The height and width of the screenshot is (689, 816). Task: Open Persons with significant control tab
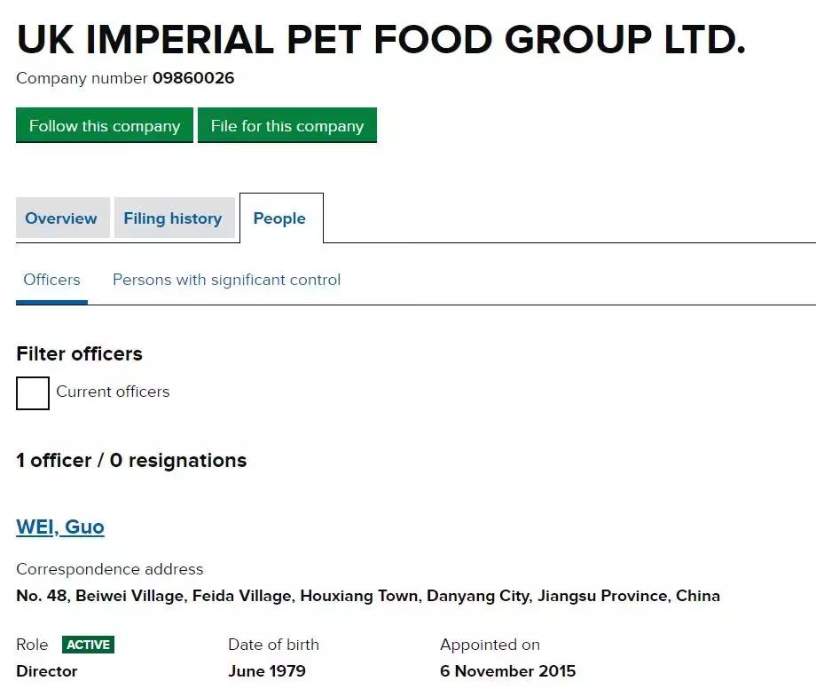coord(226,280)
